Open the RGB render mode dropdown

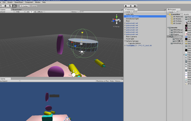coord(20,12)
